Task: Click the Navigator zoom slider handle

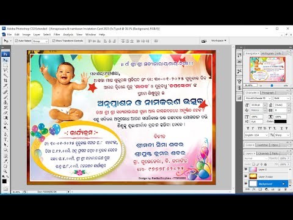Action: (272, 86)
